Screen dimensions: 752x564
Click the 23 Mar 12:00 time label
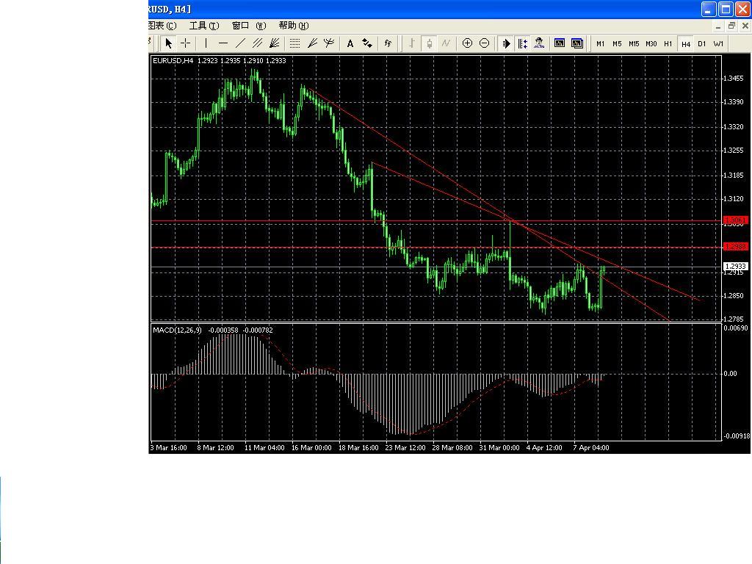coord(405,447)
